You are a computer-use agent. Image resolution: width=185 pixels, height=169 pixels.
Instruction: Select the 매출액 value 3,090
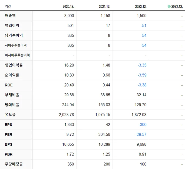point(69,16)
